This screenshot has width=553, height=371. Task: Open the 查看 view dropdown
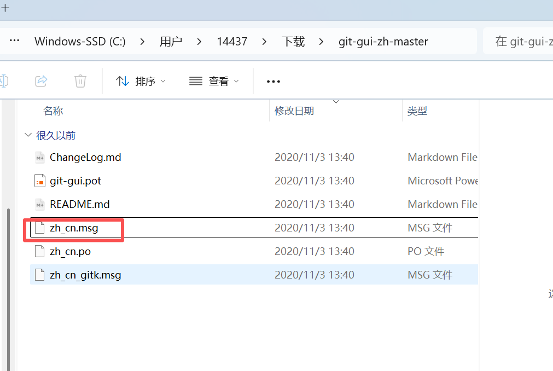[214, 81]
